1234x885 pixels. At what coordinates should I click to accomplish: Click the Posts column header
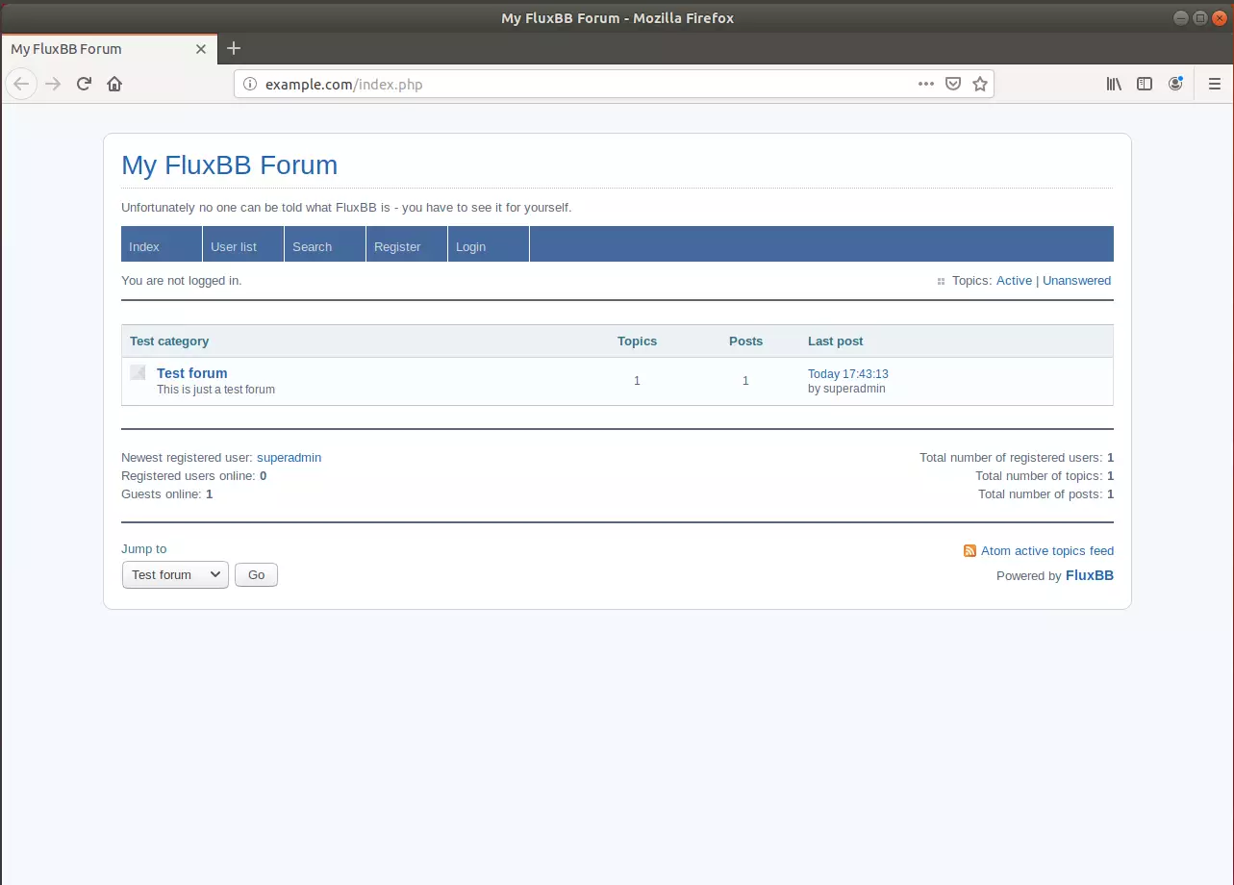click(745, 341)
